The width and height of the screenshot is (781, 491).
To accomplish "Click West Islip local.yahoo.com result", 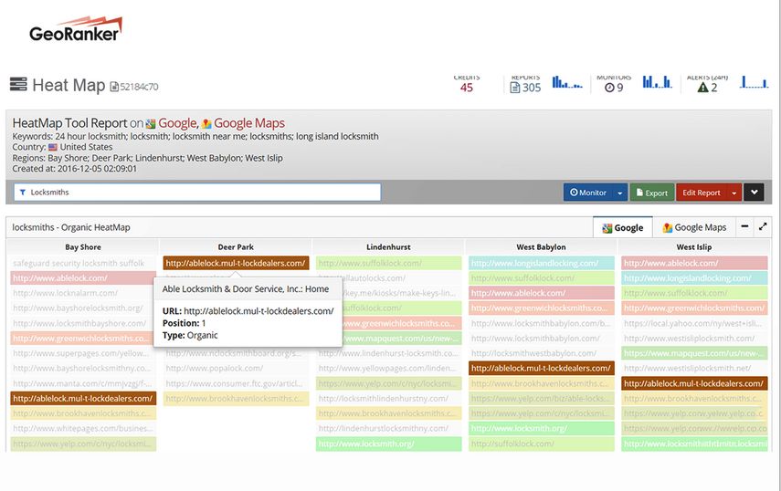I will coord(694,323).
